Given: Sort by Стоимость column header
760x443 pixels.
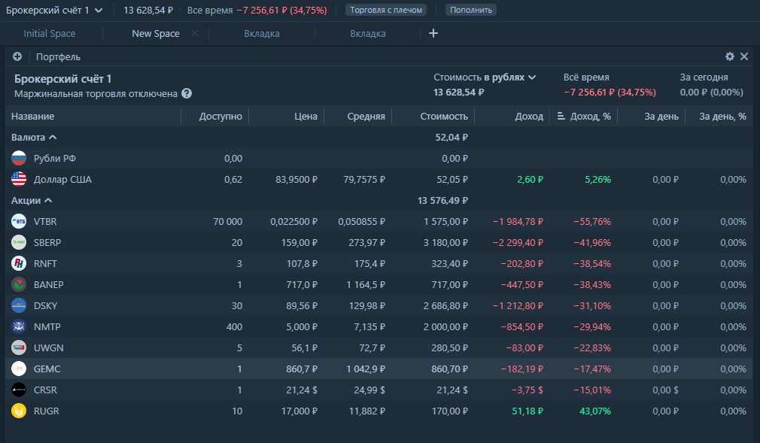Looking at the screenshot, I should [444, 117].
